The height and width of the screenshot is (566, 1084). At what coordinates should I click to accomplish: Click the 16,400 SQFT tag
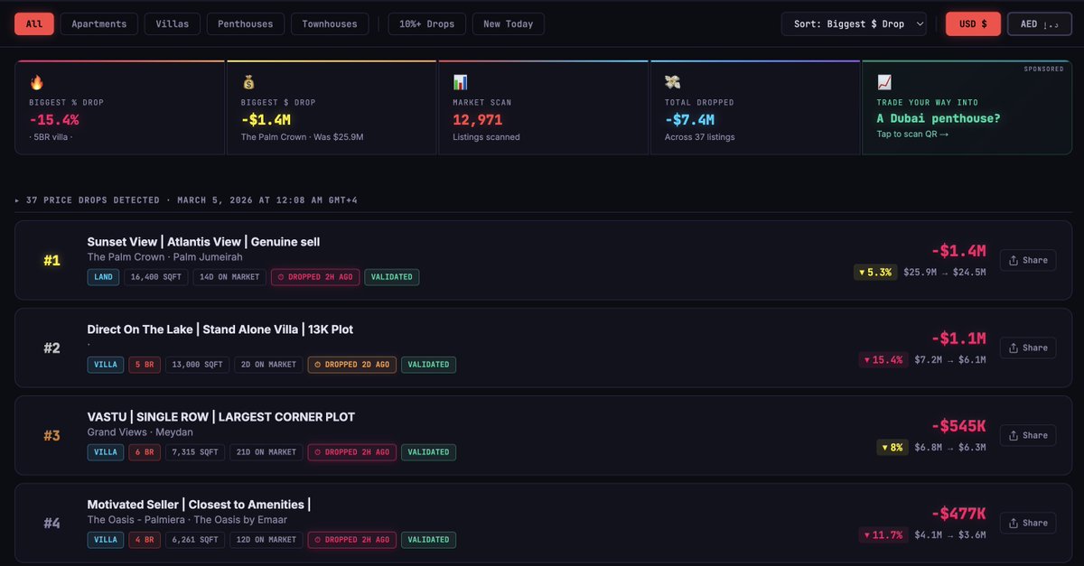pos(156,277)
